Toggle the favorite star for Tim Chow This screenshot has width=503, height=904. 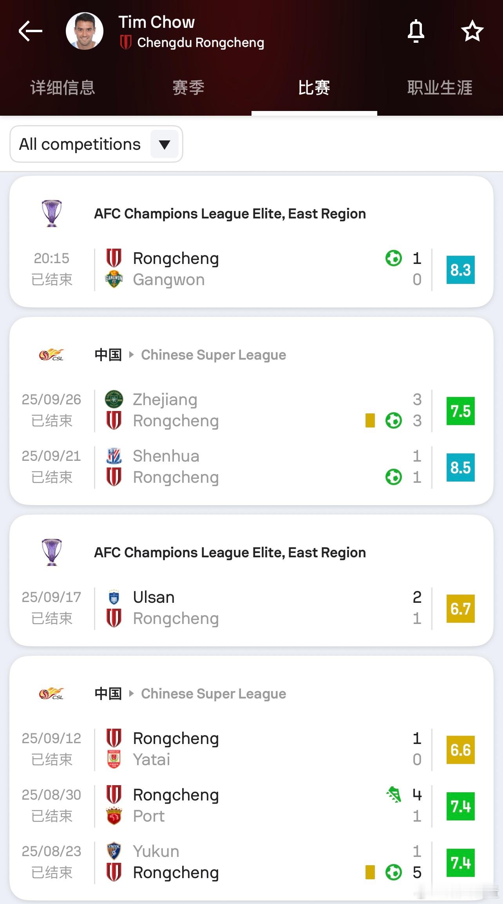click(472, 31)
